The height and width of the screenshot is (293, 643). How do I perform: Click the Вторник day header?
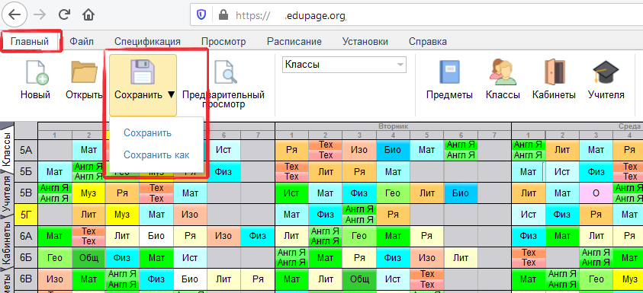point(394,126)
